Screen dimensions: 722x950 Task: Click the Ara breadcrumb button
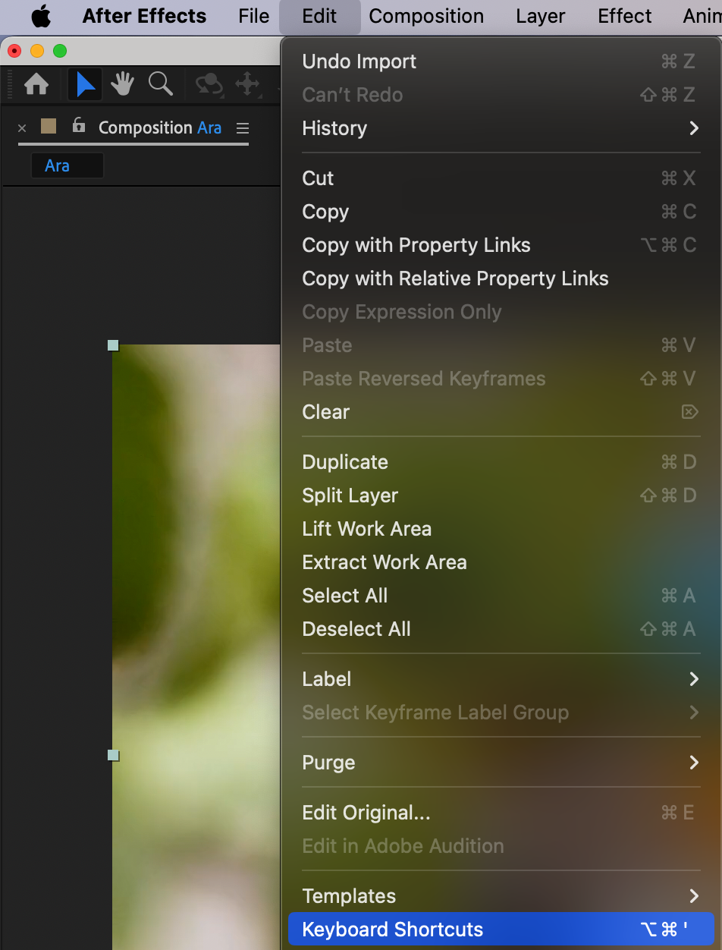(67, 165)
